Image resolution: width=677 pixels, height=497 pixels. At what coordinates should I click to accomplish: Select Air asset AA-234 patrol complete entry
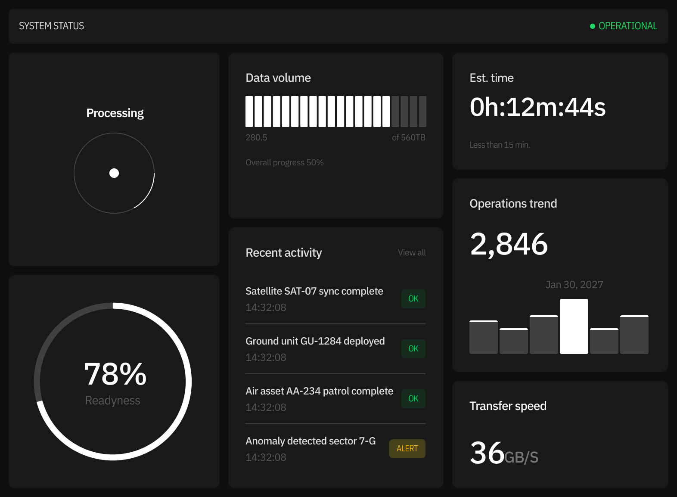(335, 399)
